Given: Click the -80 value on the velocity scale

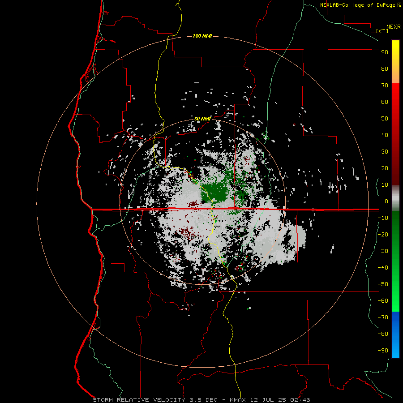Looking at the screenshot, I should click(383, 334).
